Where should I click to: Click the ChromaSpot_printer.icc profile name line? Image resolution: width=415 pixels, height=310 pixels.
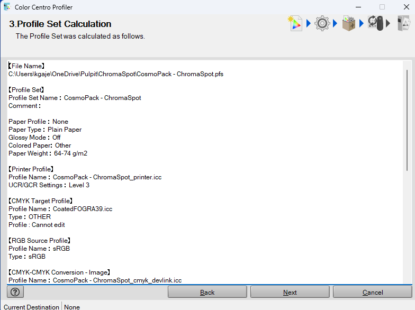click(85, 177)
